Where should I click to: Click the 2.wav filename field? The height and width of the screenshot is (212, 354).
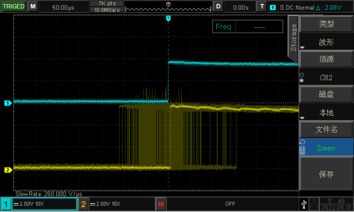(326, 148)
